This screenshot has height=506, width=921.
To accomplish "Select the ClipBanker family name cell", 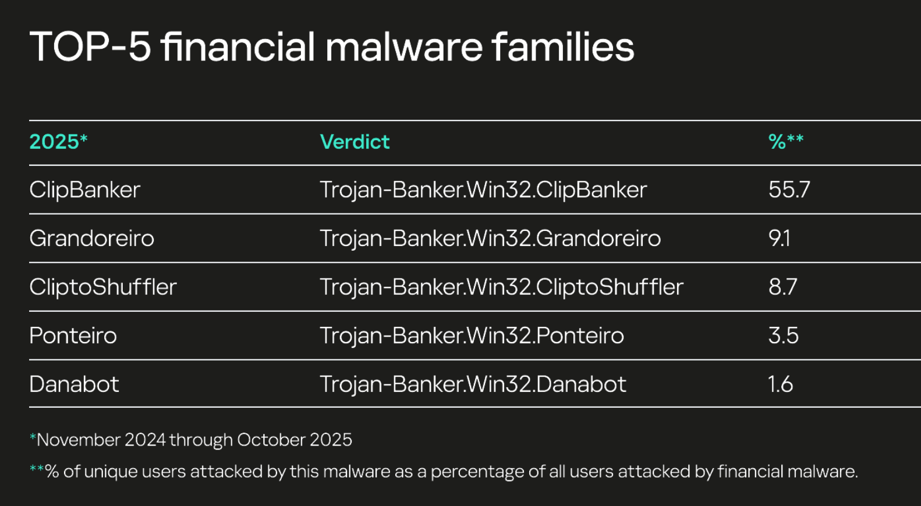I will tap(85, 190).
